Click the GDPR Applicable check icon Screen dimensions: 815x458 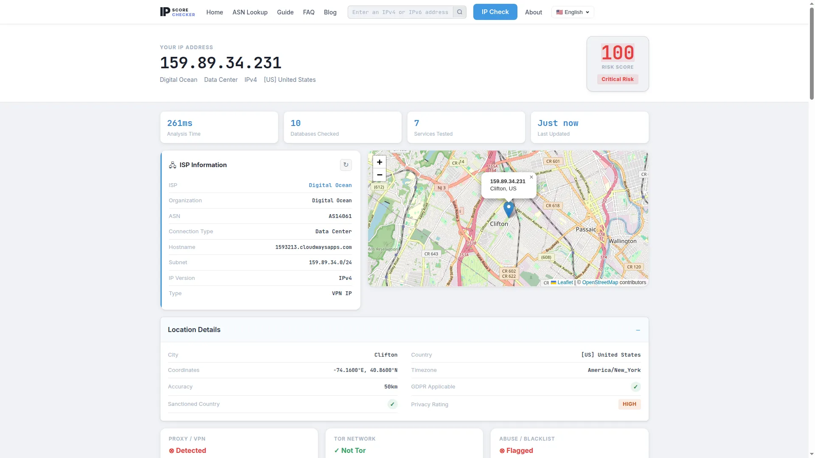tap(635, 387)
